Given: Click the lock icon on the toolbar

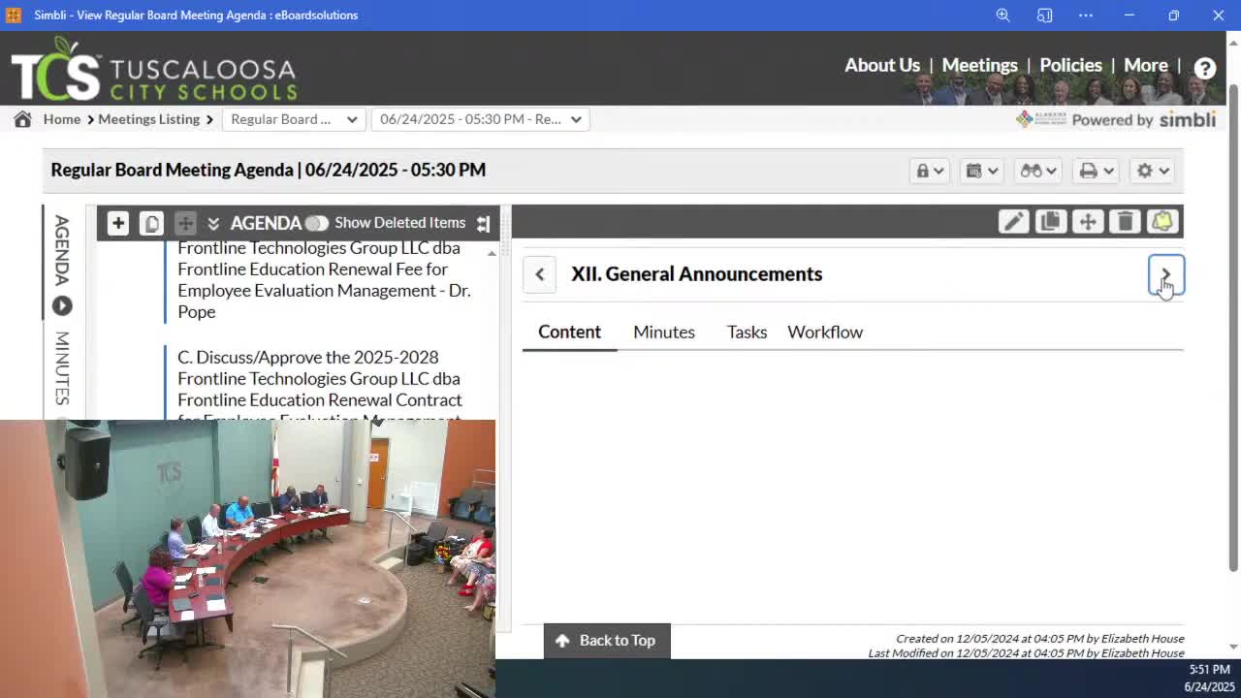Looking at the screenshot, I should click(x=923, y=170).
